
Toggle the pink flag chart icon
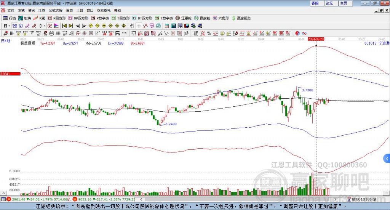coord(56,26)
